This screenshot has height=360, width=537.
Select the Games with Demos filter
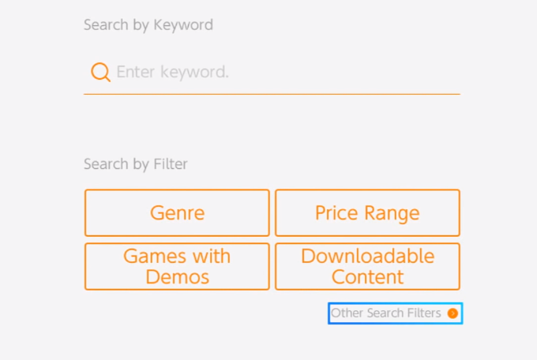point(177,266)
